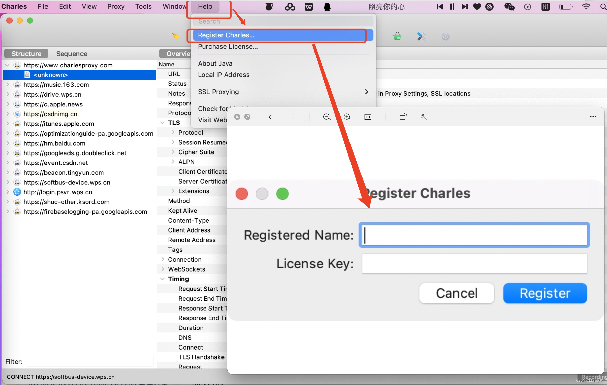Click the Wi-Fi icon in menu bar
Viewport: 607px width, 385px height.
[x=586, y=7]
